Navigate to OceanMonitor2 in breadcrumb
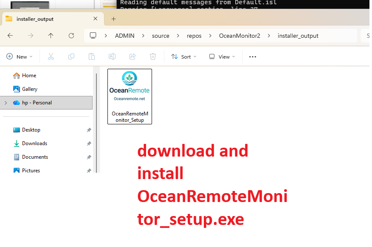The height and width of the screenshot is (247, 372). (x=240, y=36)
